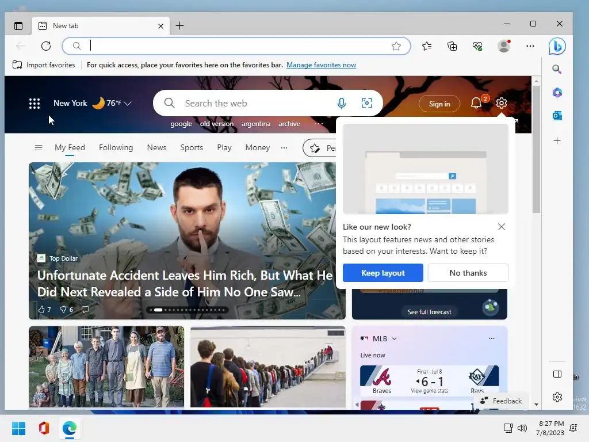
Task: Click the archive quick link
Action: click(289, 124)
